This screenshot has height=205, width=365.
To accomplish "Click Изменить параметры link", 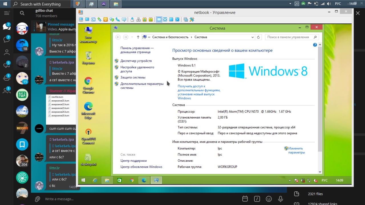I will click(297, 150).
